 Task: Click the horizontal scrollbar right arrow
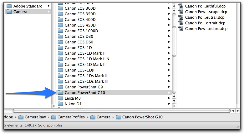click(238, 111)
